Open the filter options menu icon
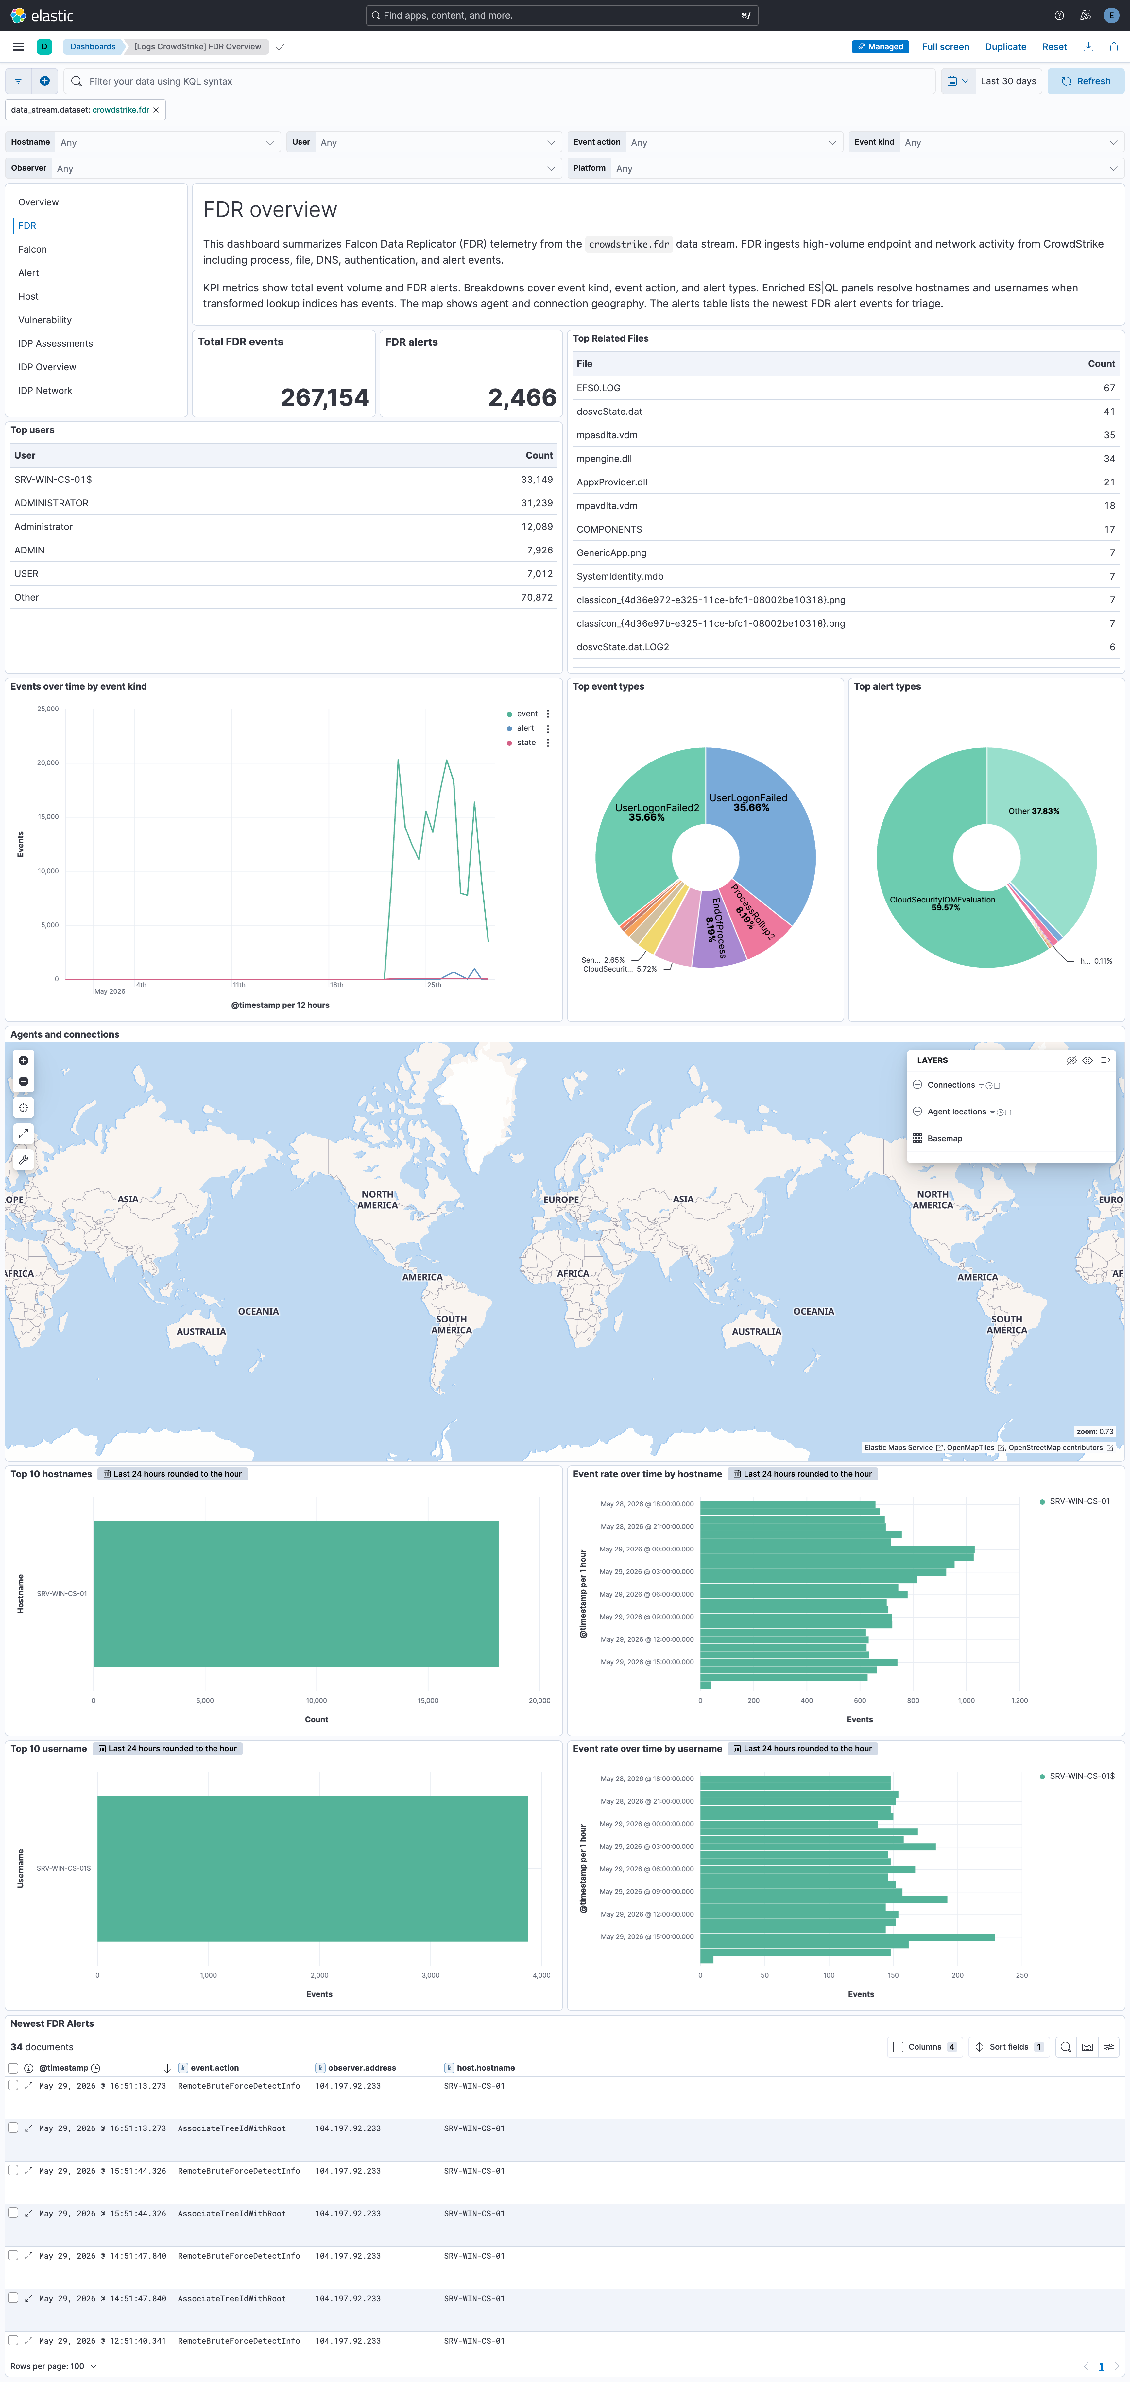 pyautogui.click(x=19, y=81)
